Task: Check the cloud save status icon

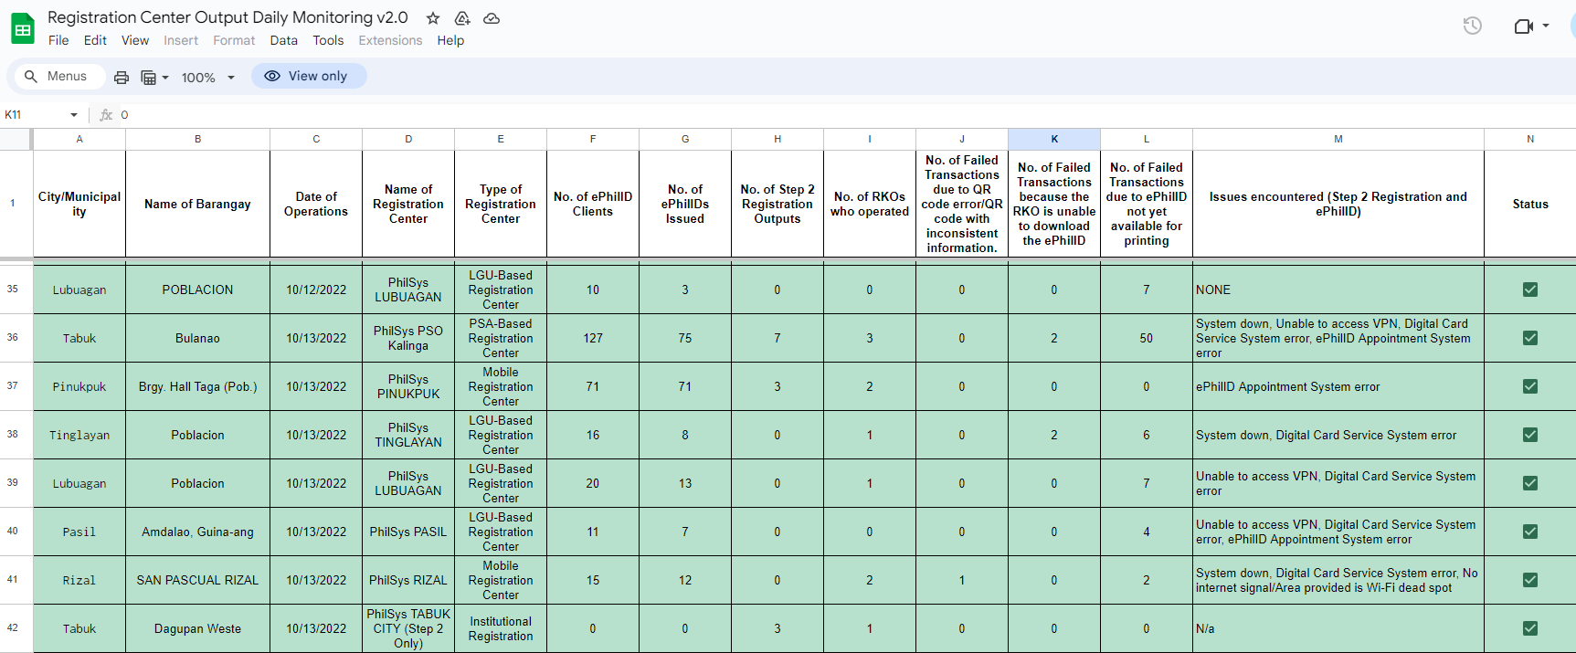Action: click(x=492, y=18)
